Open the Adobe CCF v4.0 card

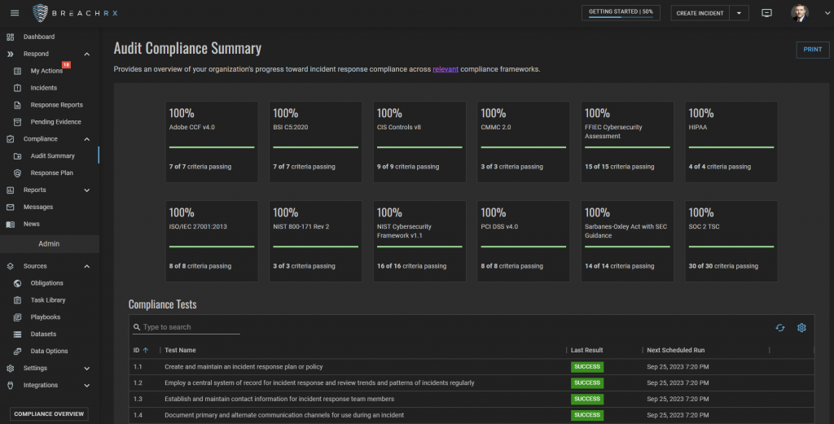212,142
